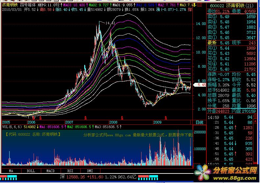Click the 5.45 current price tag on the axis
This screenshot has height=183, width=260.
click(200, 85)
